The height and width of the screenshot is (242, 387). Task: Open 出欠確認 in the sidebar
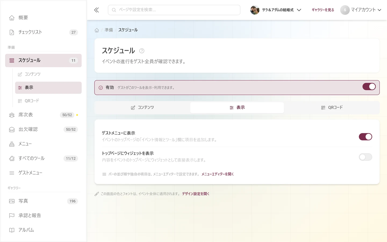(x=43, y=129)
